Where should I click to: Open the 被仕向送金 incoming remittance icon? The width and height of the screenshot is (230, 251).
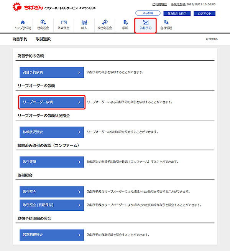105,22
